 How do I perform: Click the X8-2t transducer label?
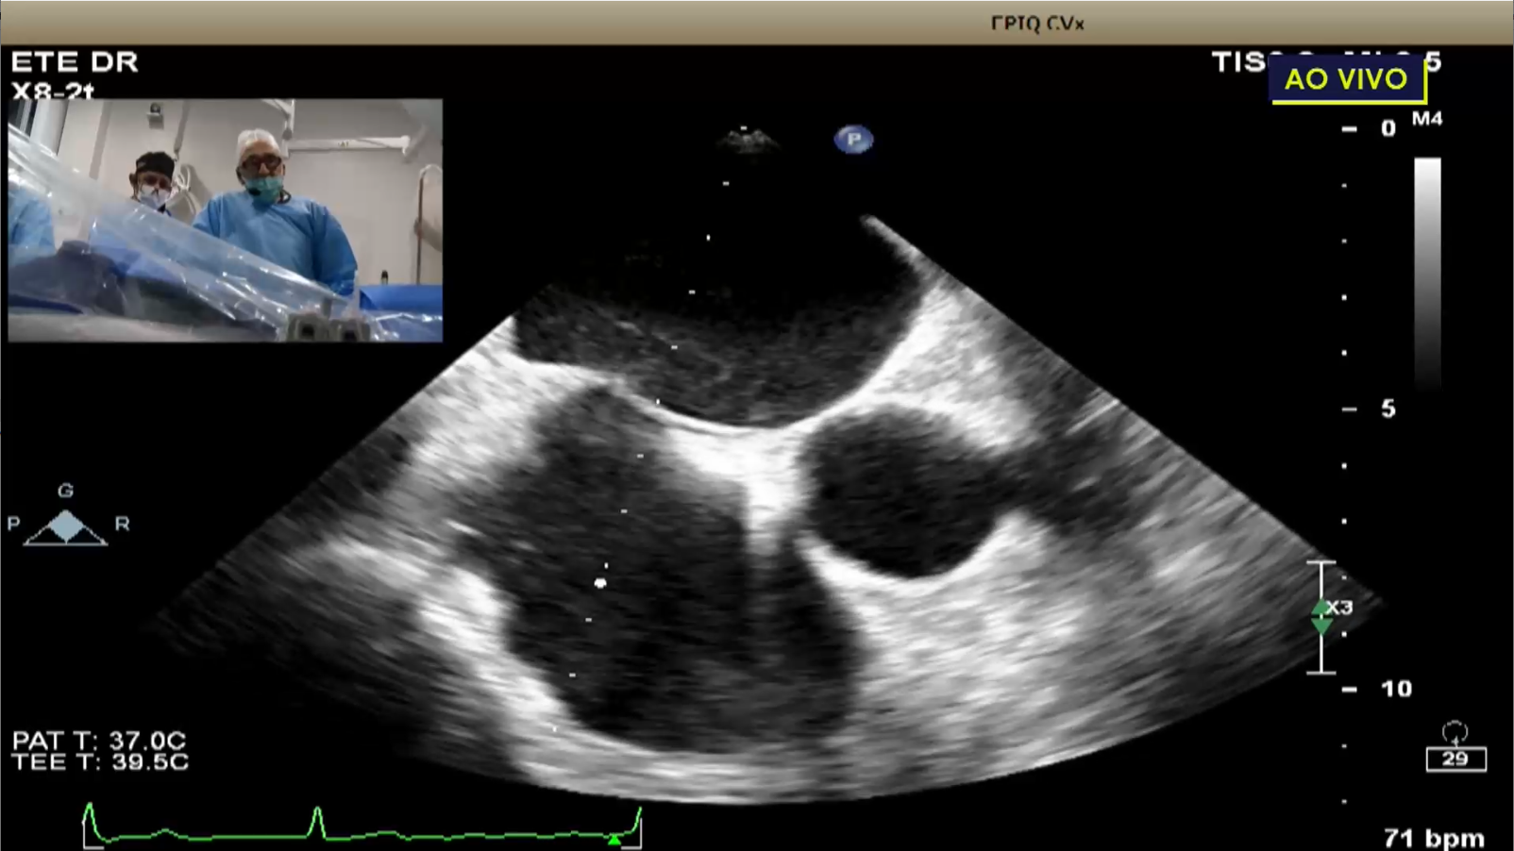(53, 91)
